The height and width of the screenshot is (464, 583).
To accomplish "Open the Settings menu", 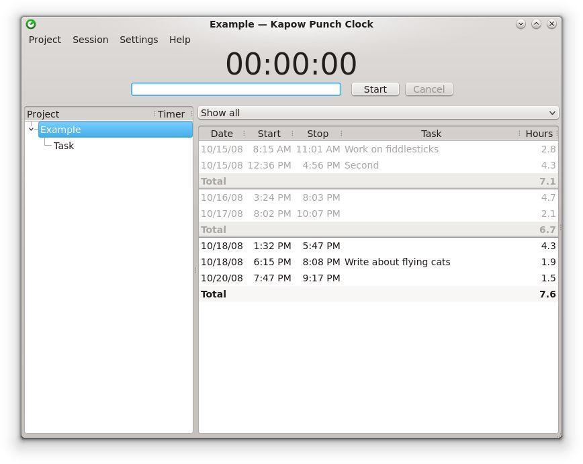I will tap(138, 40).
